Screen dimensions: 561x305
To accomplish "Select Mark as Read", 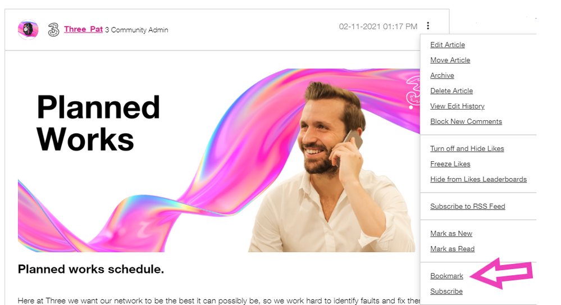I will pyautogui.click(x=452, y=249).
